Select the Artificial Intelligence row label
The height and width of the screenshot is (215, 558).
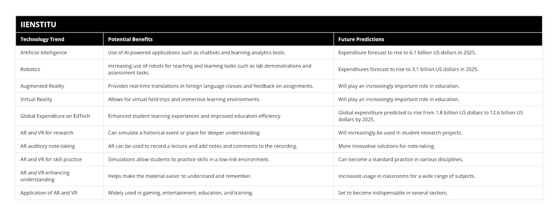(44, 52)
